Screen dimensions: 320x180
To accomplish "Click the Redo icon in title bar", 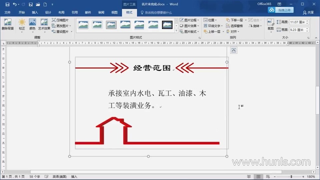I will (x=23, y=4).
